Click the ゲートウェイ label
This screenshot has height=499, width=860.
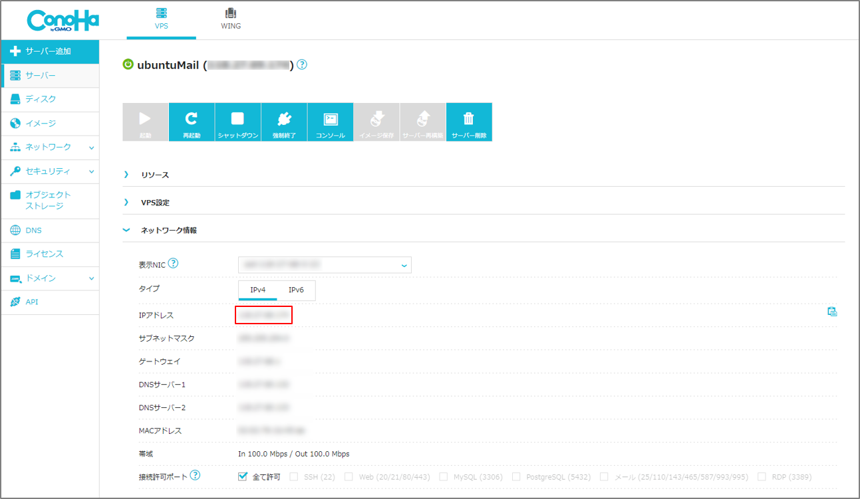[159, 361]
